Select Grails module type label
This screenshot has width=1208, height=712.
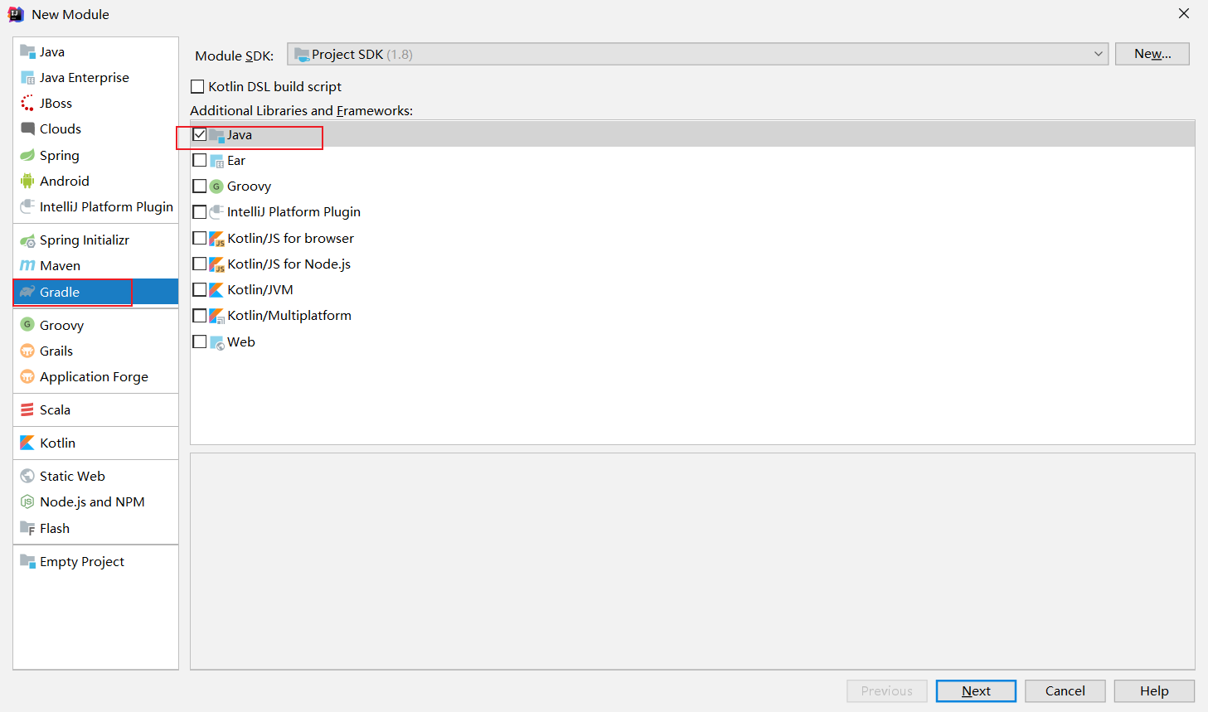point(56,351)
